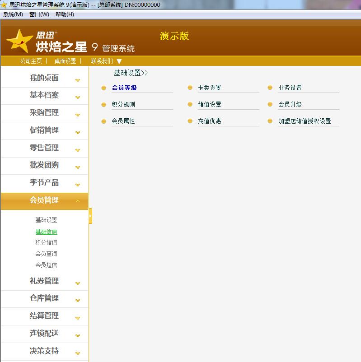Expand 季节产品 chevron in sidebar

click(x=78, y=185)
